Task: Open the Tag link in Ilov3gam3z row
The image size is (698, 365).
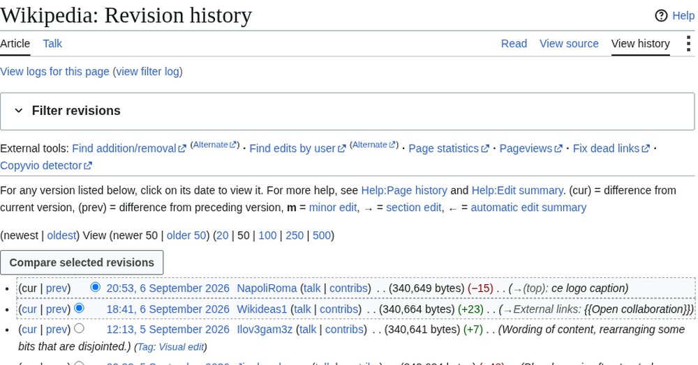Action: tap(145, 348)
